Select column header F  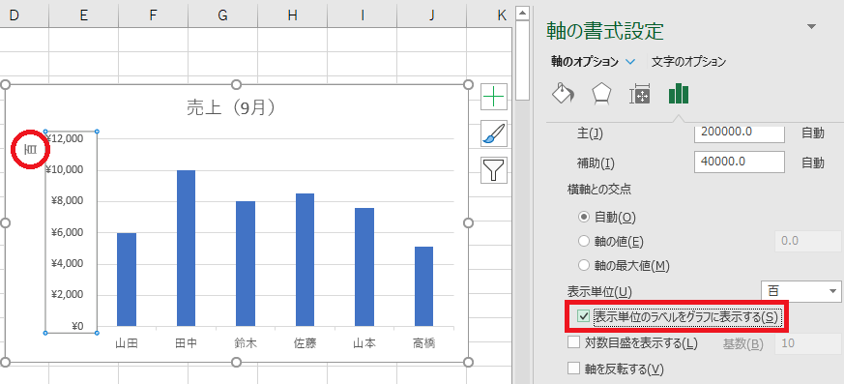153,15
